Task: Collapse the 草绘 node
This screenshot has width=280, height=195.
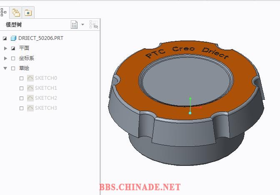Action: click(5, 68)
